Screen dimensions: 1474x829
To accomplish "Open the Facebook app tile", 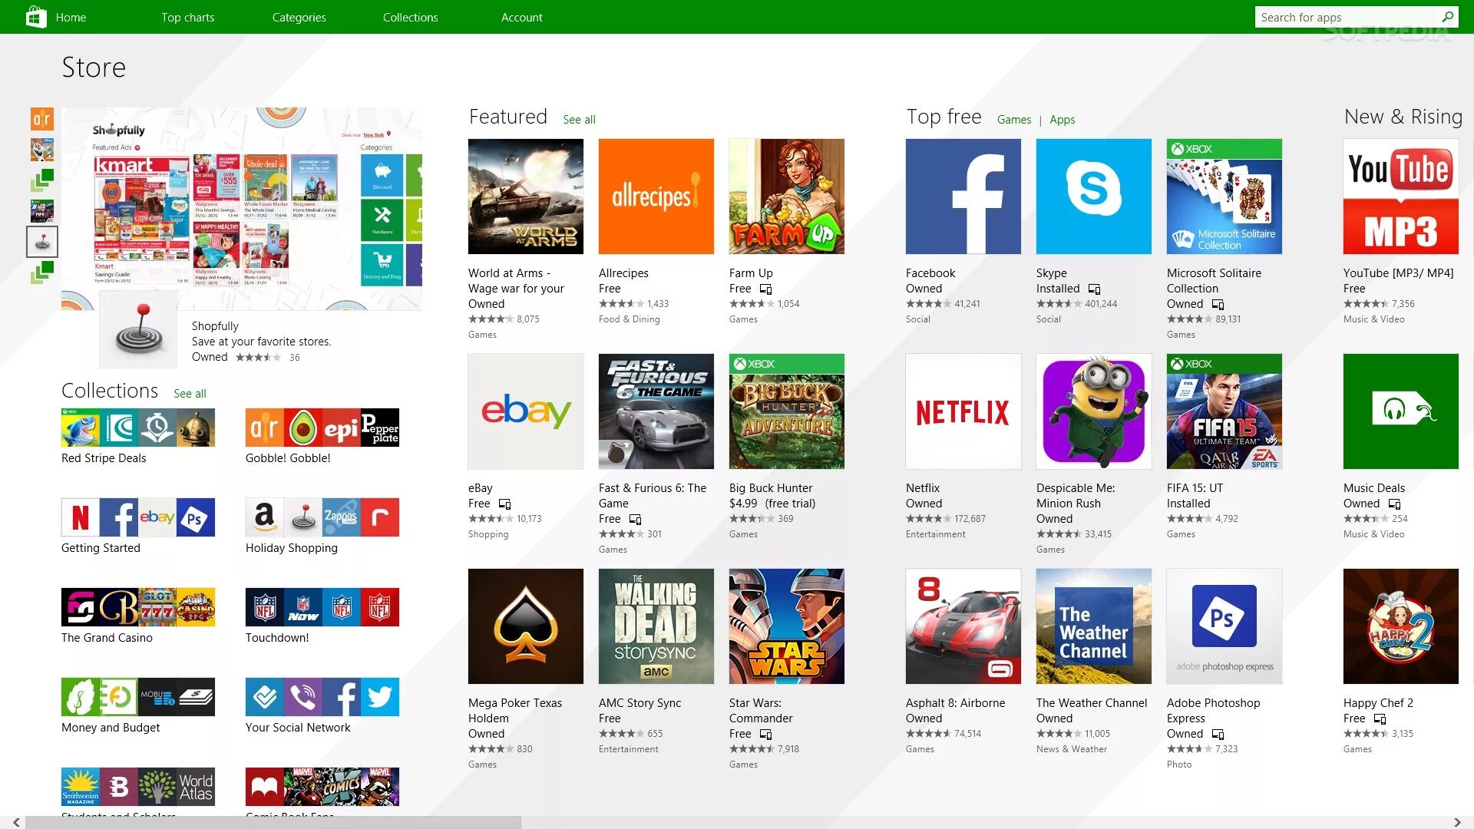I will pyautogui.click(x=963, y=197).
